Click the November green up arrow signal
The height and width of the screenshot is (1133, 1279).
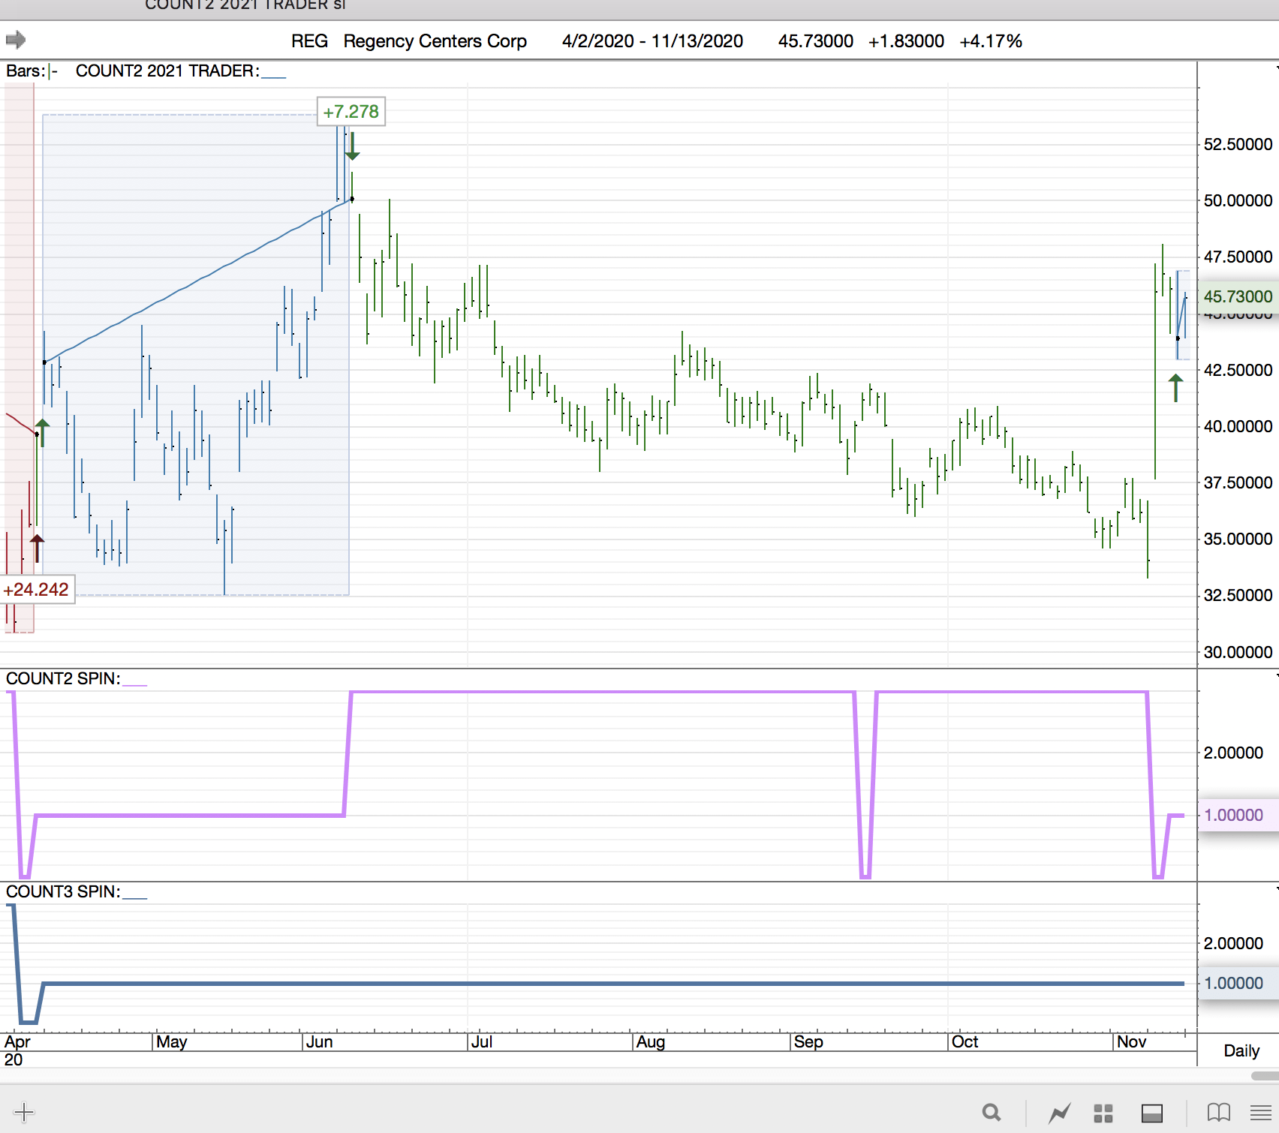[1175, 388]
